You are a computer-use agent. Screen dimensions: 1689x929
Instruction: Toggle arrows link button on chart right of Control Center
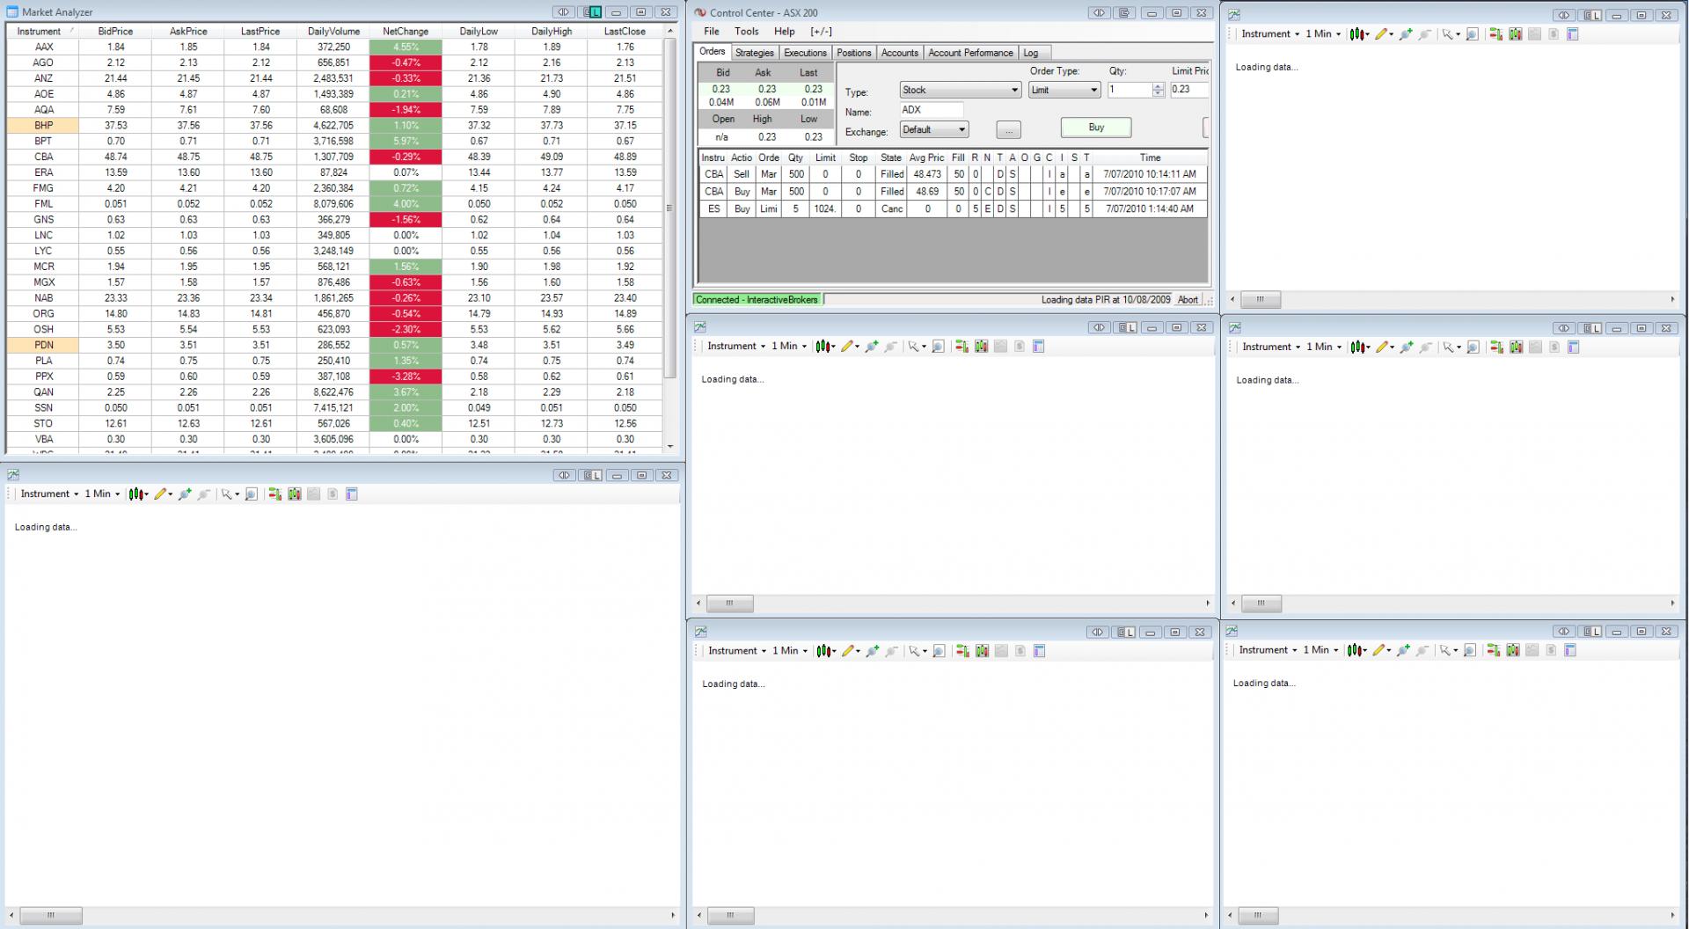click(1563, 16)
